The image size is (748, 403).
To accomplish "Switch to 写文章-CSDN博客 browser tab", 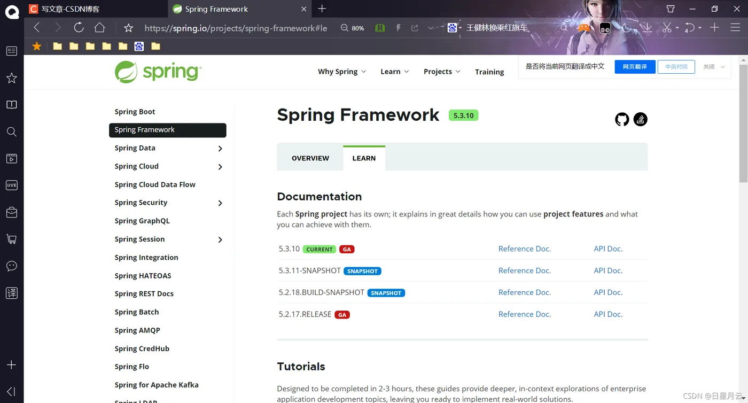I will (95, 9).
